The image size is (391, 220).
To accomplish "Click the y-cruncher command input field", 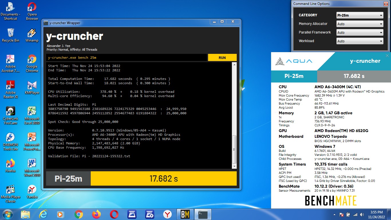I will click(x=127, y=58).
